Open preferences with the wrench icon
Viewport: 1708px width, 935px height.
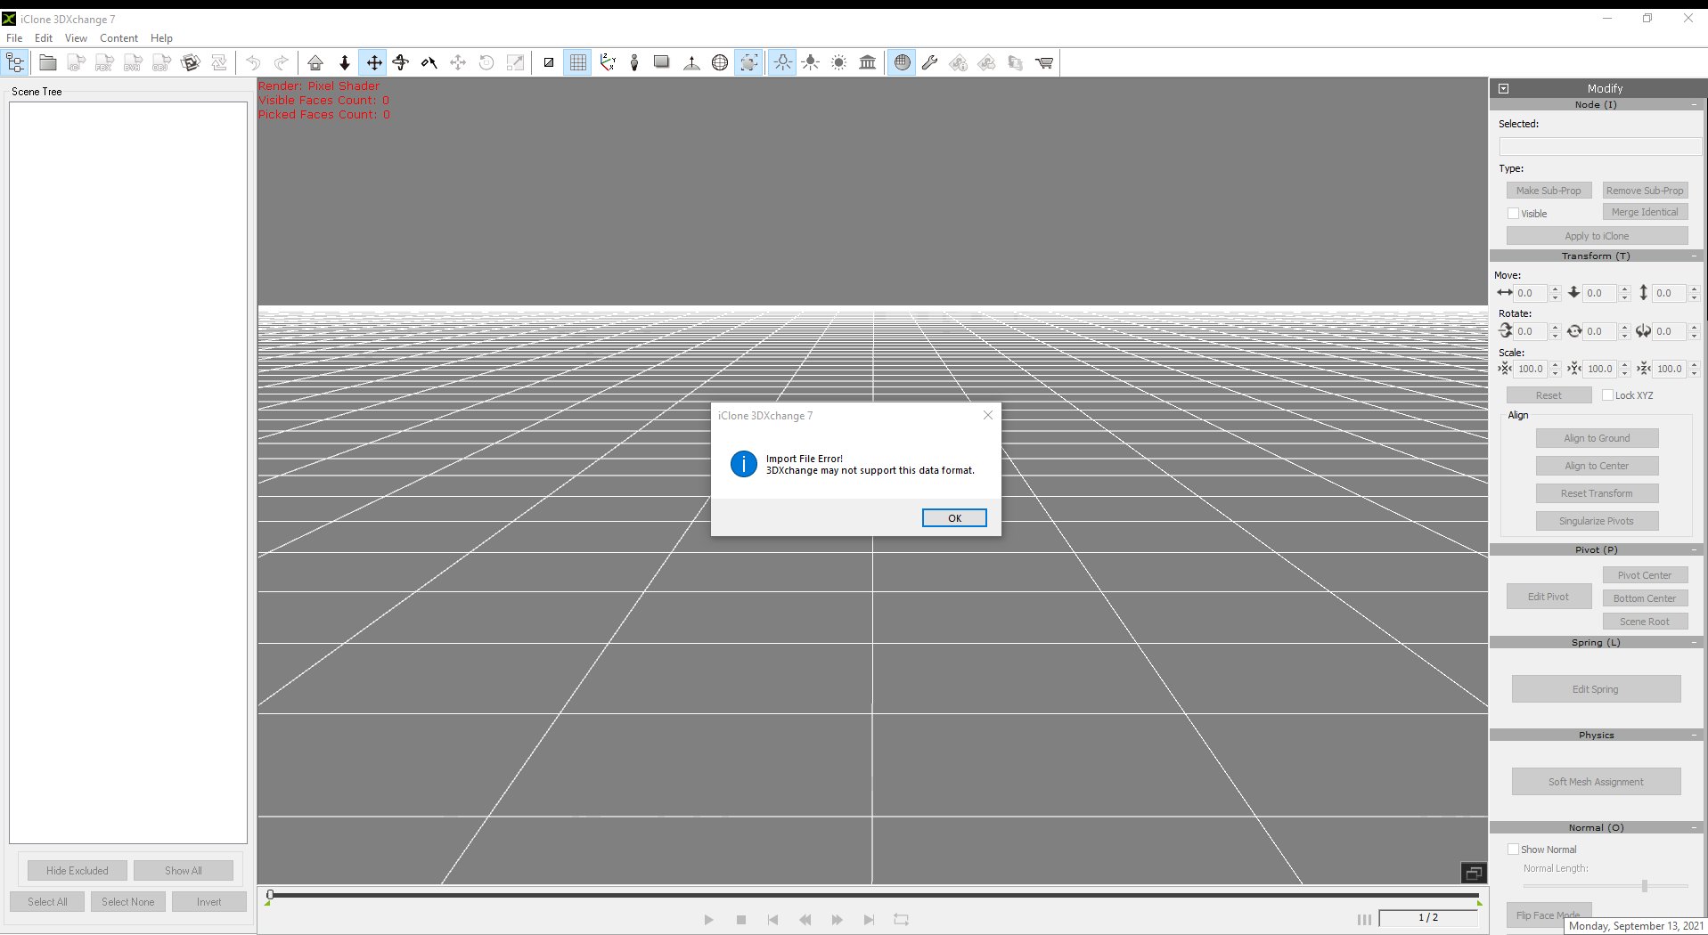[x=930, y=62]
